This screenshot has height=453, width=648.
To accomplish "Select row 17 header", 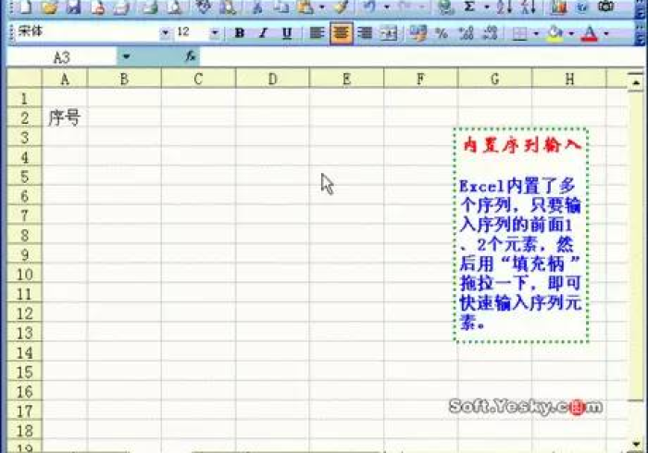I will (x=24, y=411).
